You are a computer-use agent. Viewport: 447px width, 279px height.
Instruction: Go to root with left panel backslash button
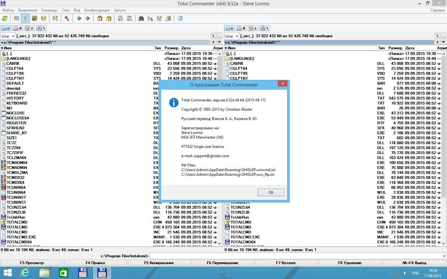click(213, 36)
